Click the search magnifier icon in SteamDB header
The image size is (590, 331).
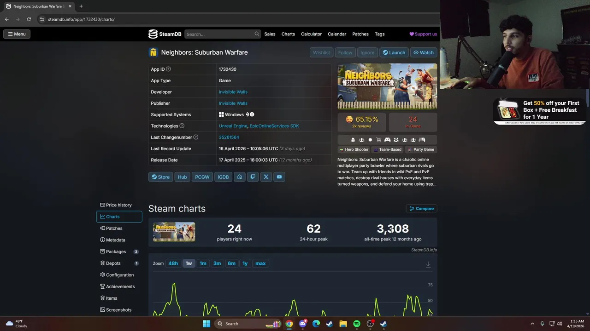(257, 34)
